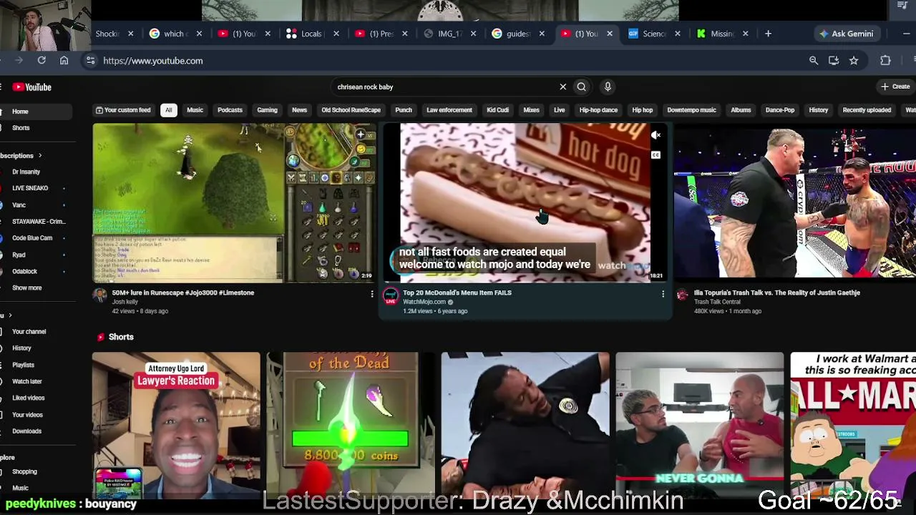View site information icon beside the URL
916x515 pixels.
[90, 61]
